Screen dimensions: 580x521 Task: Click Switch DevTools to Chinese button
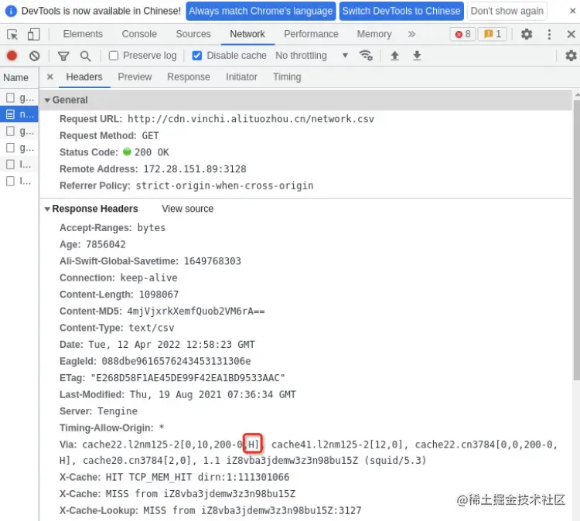pos(401,11)
